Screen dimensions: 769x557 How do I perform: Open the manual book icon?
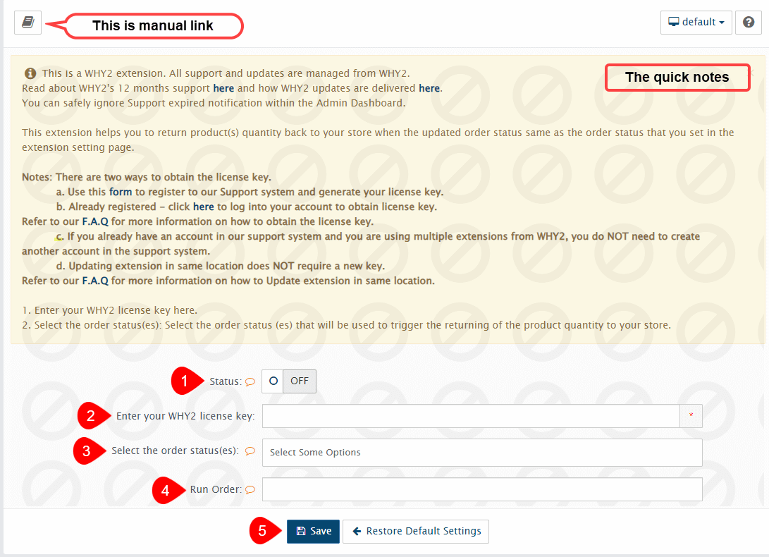pyautogui.click(x=27, y=23)
